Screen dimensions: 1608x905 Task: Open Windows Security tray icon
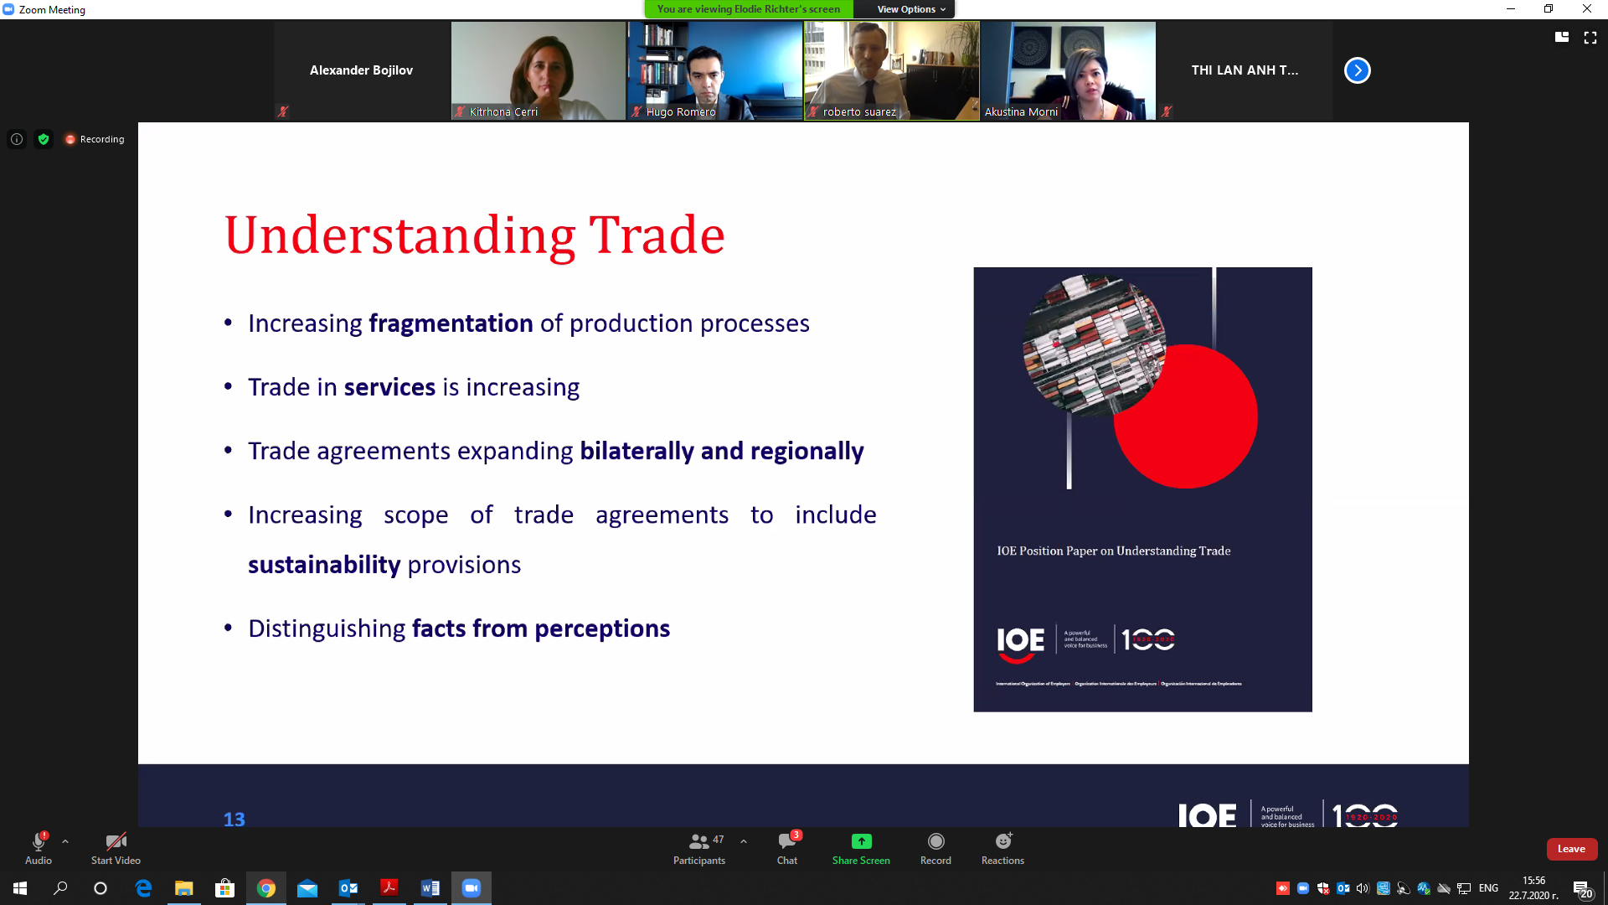pyautogui.click(x=1323, y=888)
